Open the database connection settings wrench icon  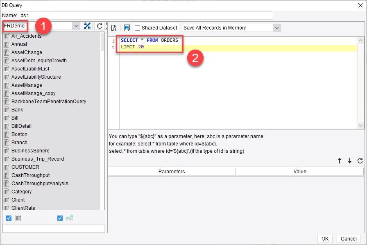pyautogui.click(x=87, y=25)
